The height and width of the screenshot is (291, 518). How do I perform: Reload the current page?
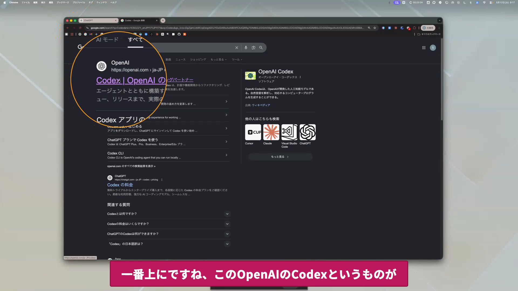tap(80, 28)
